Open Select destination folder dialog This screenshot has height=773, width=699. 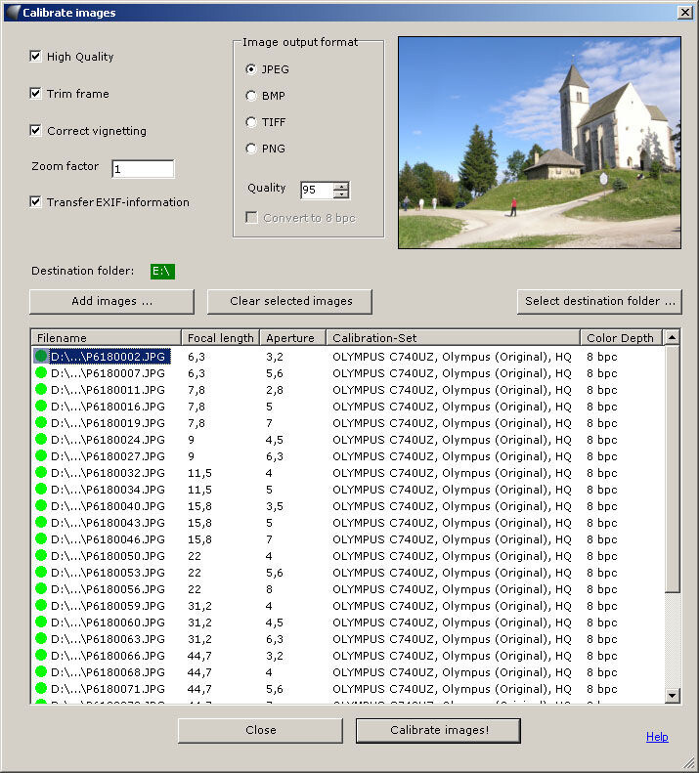[x=599, y=301]
